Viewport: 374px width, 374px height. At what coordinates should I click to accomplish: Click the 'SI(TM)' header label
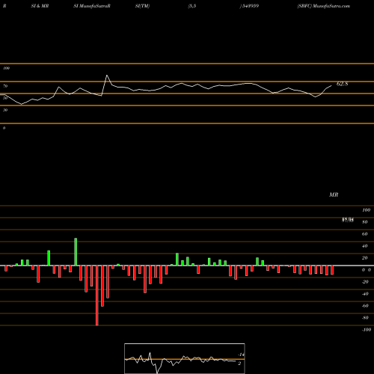tap(142, 6)
